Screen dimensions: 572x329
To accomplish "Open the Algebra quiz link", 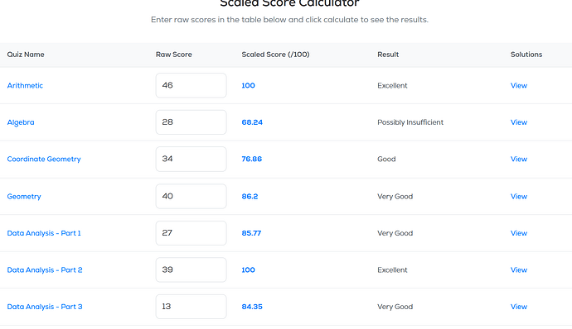I will click(21, 122).
